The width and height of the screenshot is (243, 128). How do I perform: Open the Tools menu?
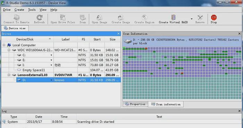(32, 10)
